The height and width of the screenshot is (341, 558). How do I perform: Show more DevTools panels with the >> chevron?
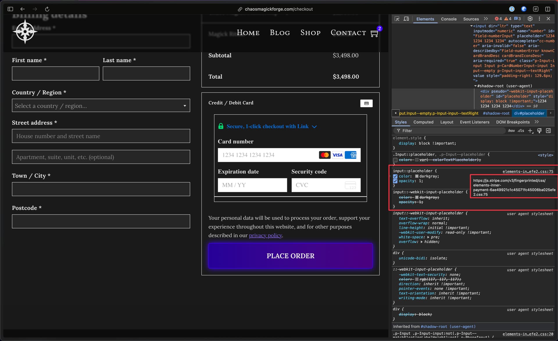pyautogui.click(x=486, y=19)
